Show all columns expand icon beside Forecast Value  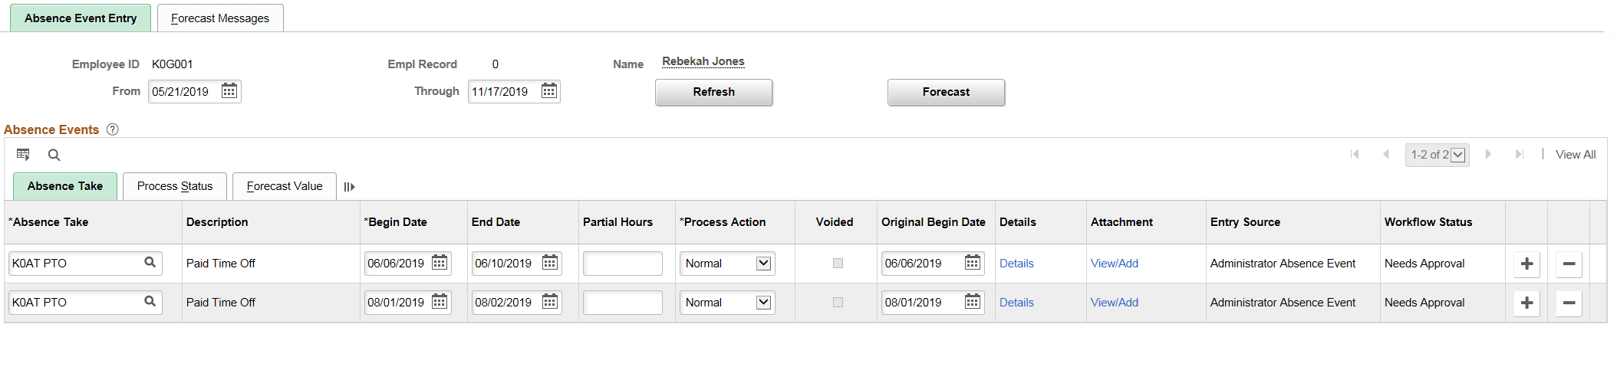350,187
